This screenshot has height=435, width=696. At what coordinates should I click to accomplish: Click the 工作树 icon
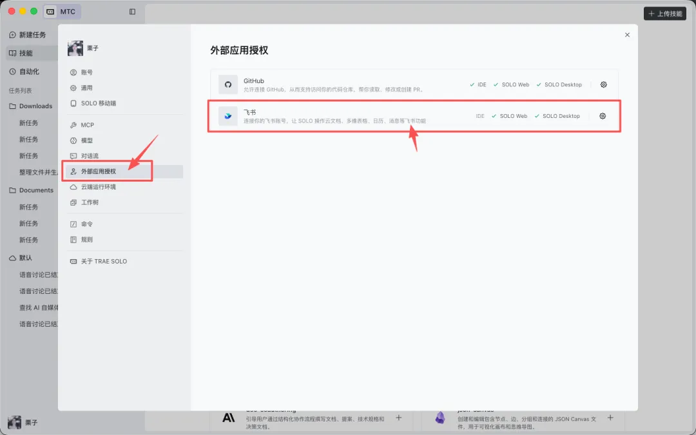tap(73, 202)
